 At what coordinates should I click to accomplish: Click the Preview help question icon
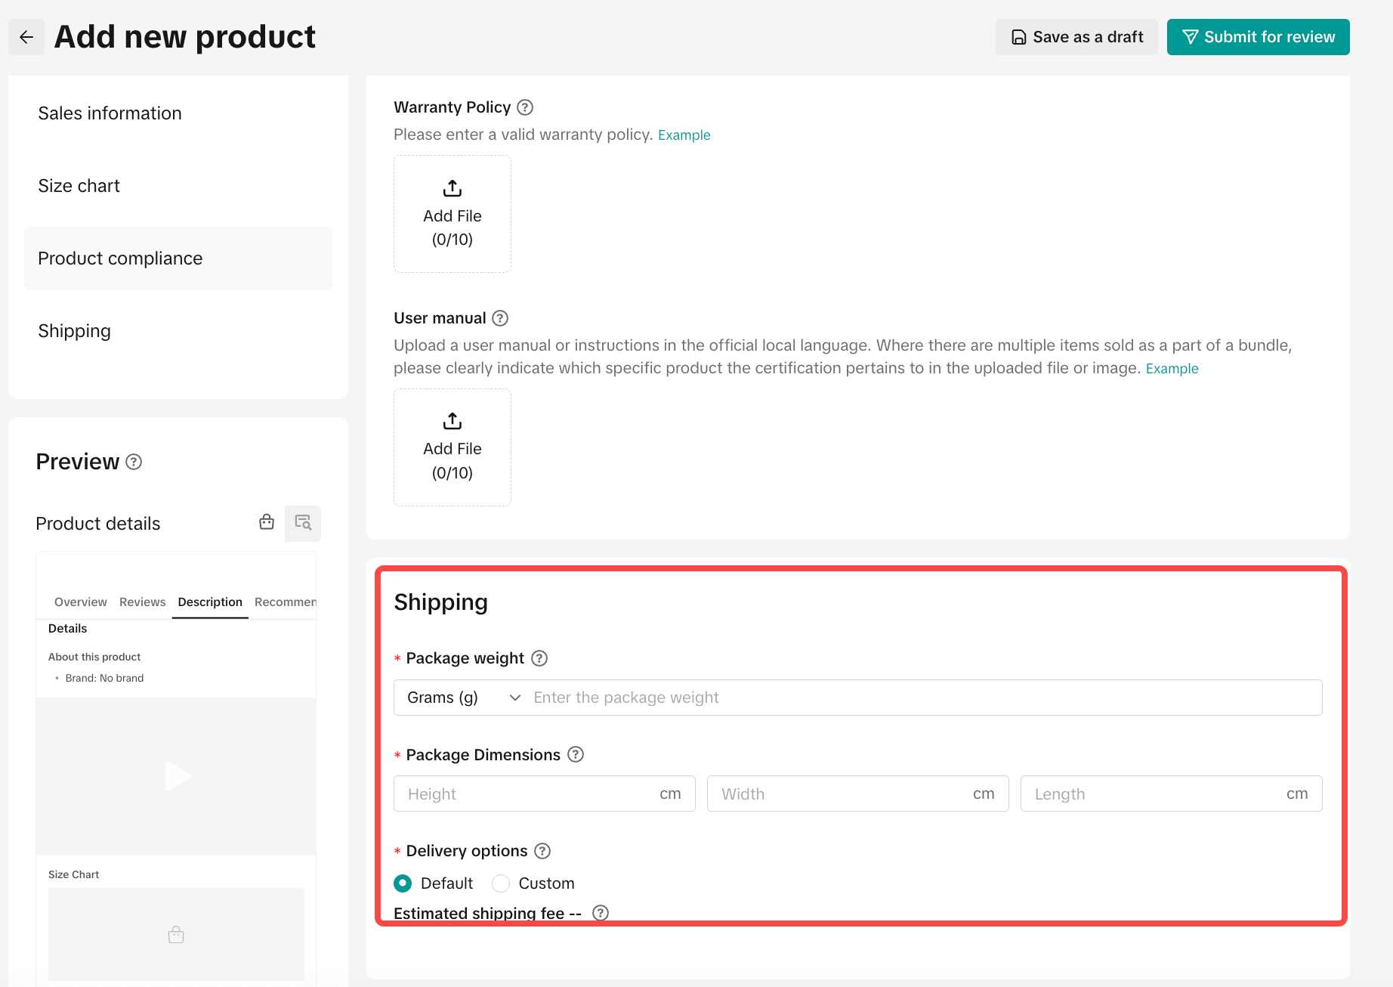134,462
